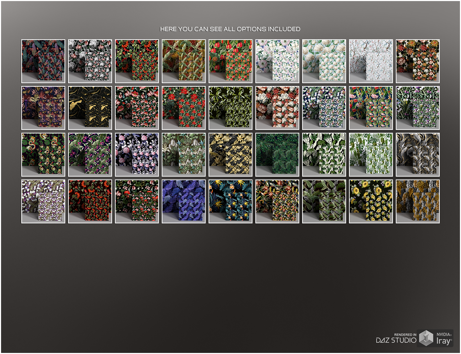Image resolution: width=461 pixels, height=354 pixels.
Task: Select the olive and gray outlined leaves pattern
Action: pos(324,201)
